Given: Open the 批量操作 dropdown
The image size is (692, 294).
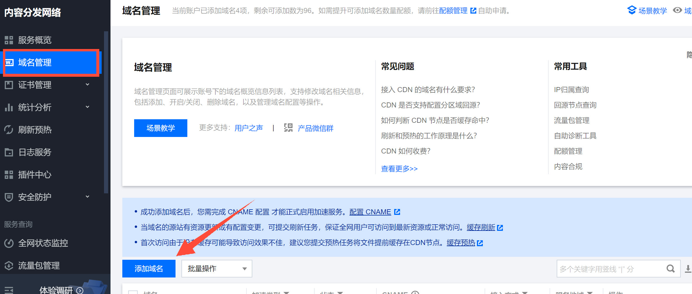Looking at the screenshot, I should coord(217,269).
